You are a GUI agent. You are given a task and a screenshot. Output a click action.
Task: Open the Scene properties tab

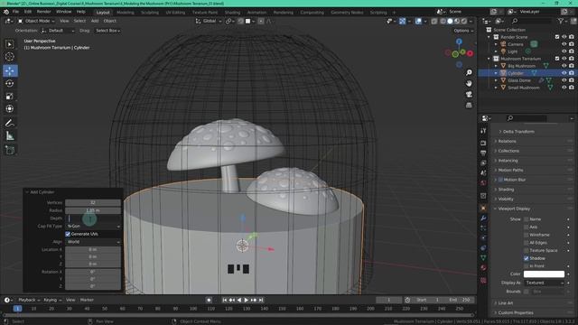coord(483,172)
